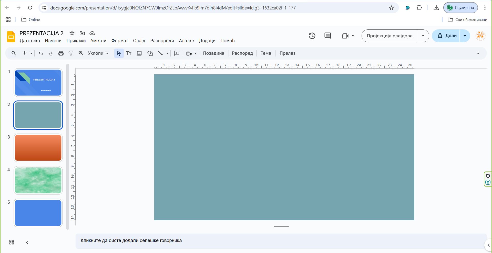The width and height of the screenshot is (492, 253).
Task: Toggle grid view at bottom left
Action: tap(12, 242)
